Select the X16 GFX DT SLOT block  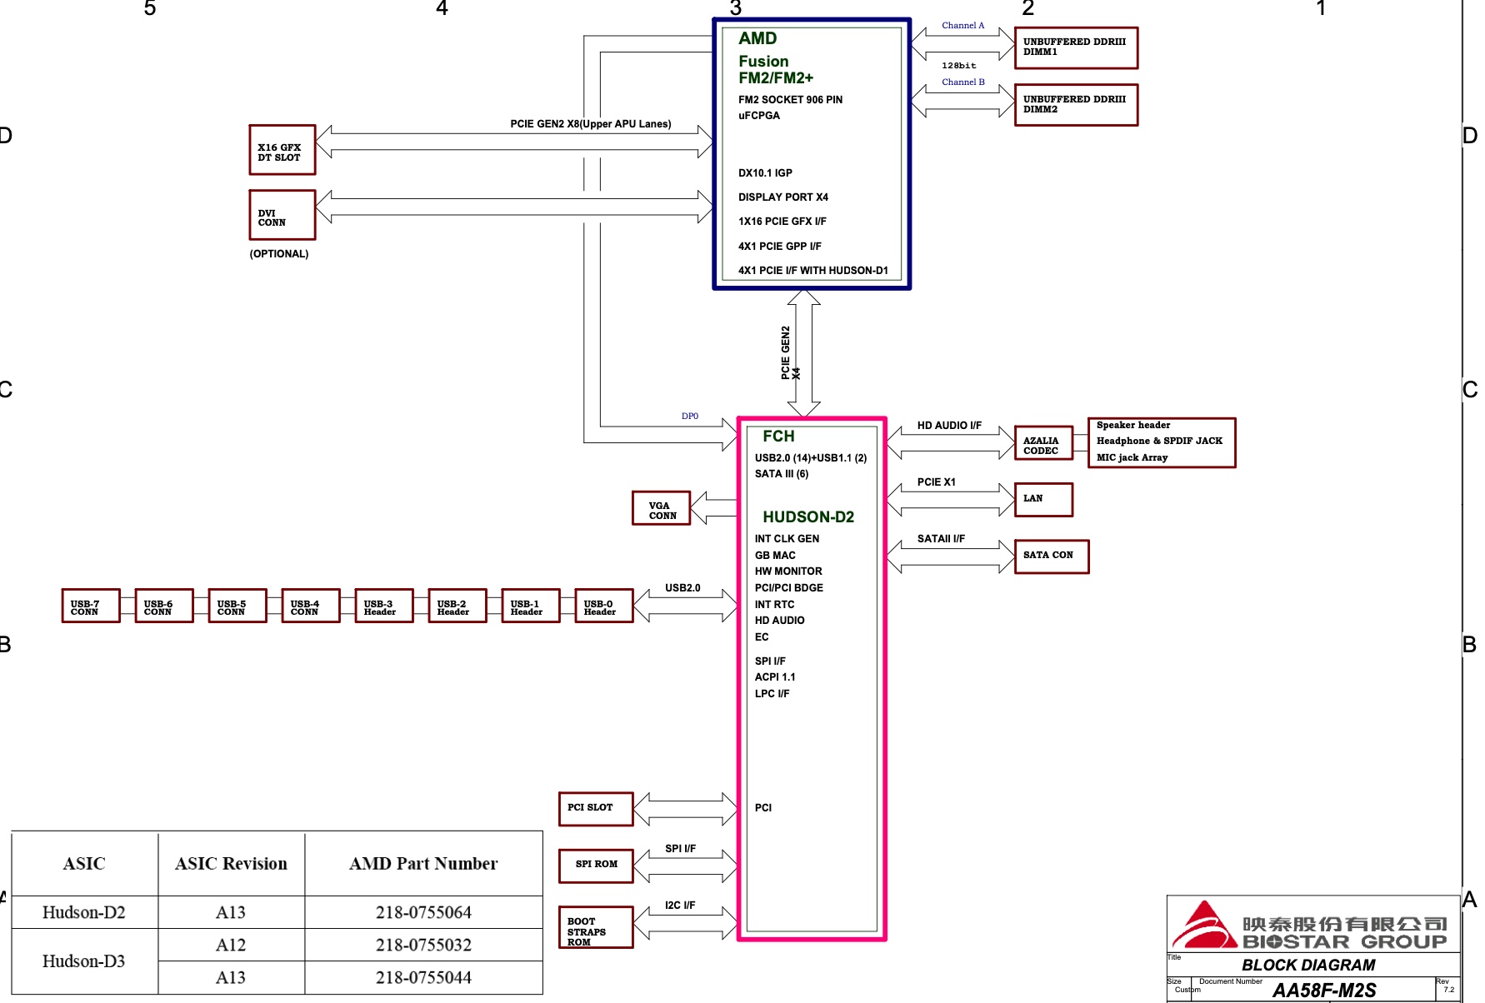click(x=281, y=151)
